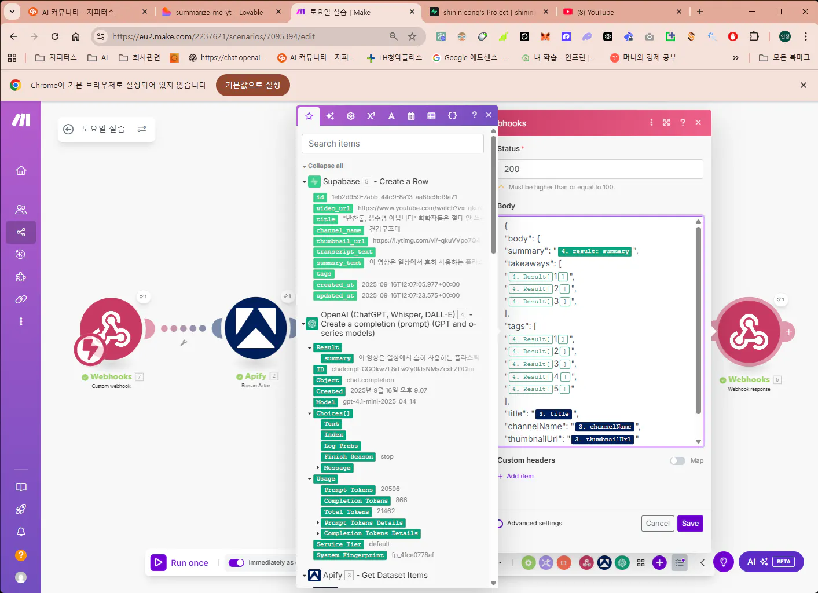Viewport: 818px width, 593px height.
Task: Open the custom variables braces tab
Action: [x=452, y=116]
